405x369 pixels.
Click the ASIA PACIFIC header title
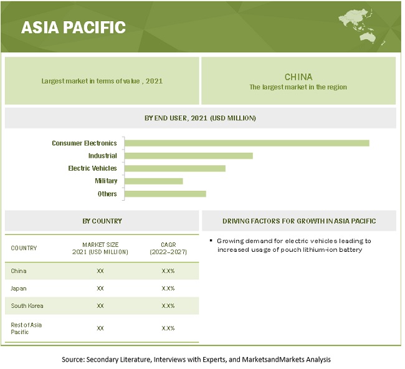click(74, 27)
